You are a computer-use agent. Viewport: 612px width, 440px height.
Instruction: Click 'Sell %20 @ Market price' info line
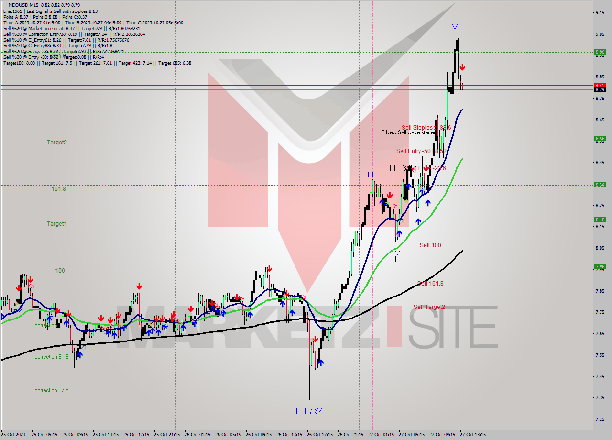point(71,28)
